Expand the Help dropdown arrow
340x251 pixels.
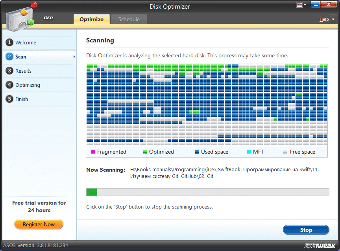pos(333,19)
